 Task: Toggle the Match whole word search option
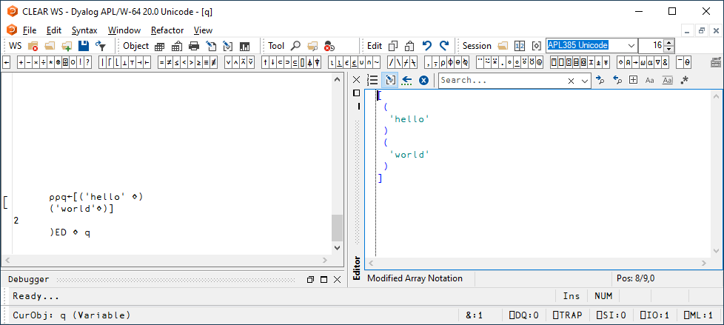tap(667, 80)
